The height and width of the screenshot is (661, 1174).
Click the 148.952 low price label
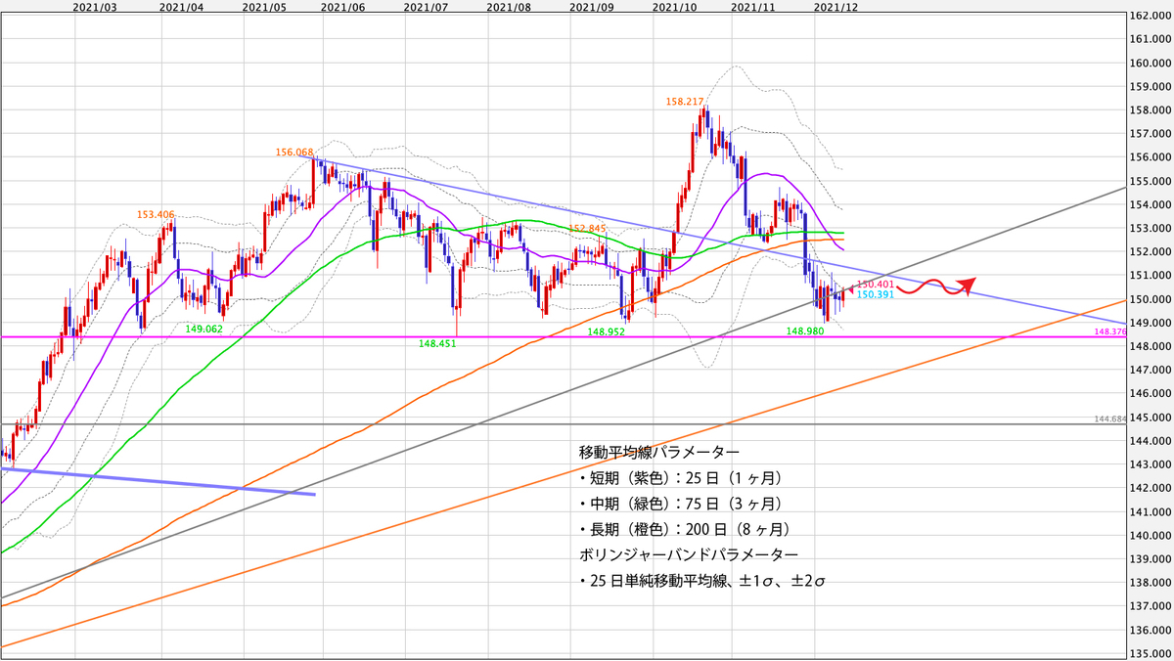click(606, 331)
